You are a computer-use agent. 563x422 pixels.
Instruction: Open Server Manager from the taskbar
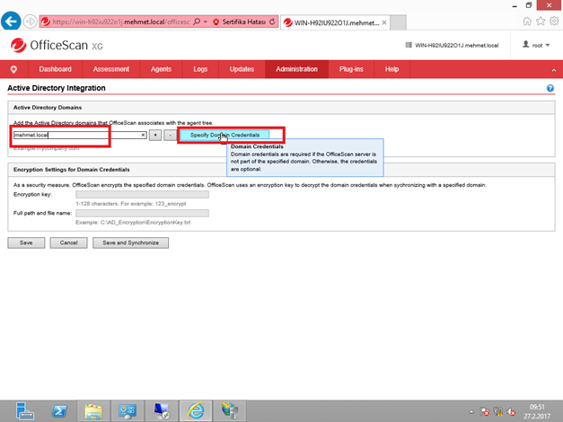[x=25, y=411]
